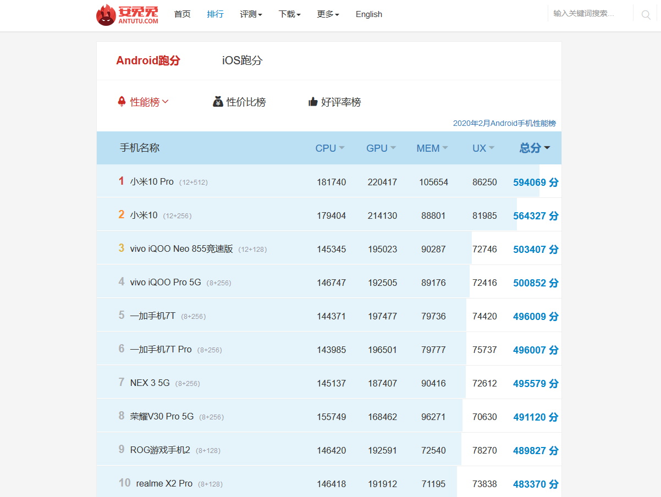This screenshot has width=661, height=497.
Task: Click the (12+512) memory spec label
Action: tap(194, 182)
